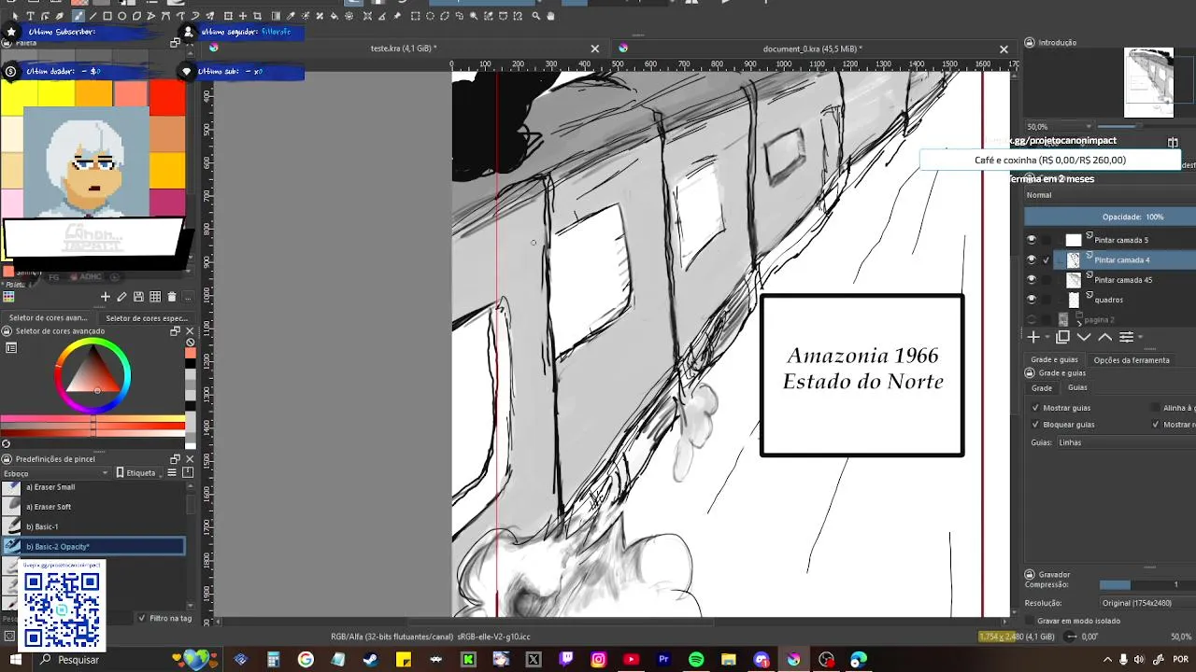
Task: Select the Elliptical Selection tool
Action: (x=430, y=16)
